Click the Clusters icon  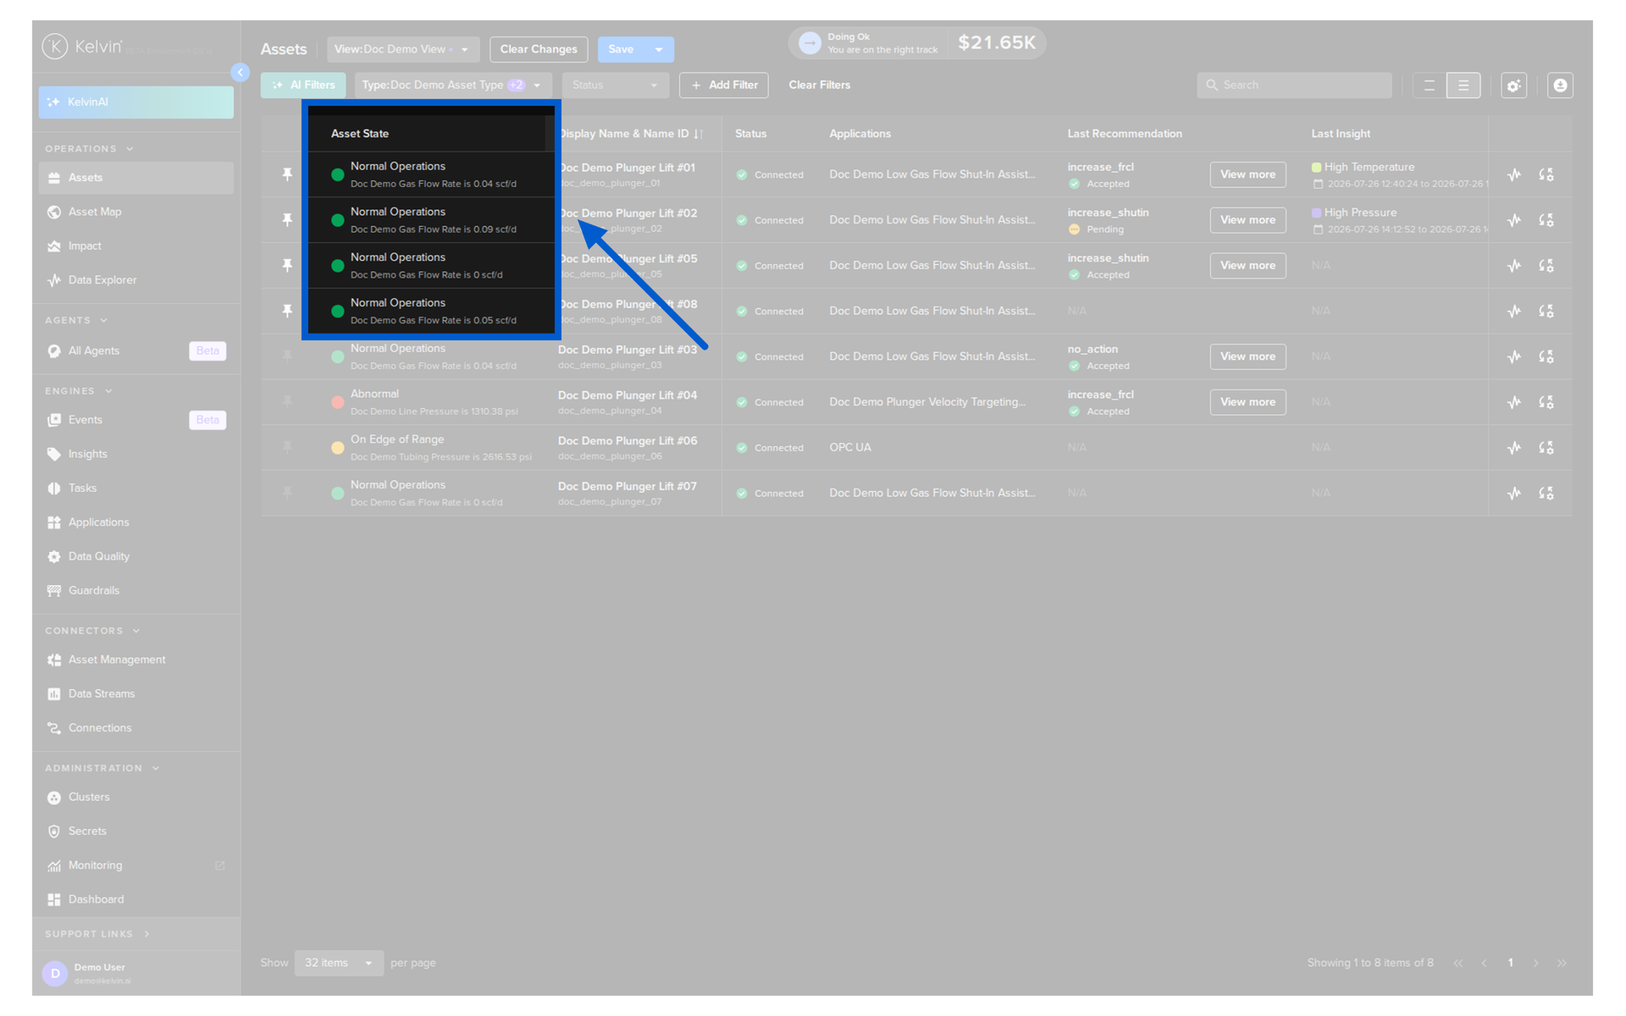point(54,798)
